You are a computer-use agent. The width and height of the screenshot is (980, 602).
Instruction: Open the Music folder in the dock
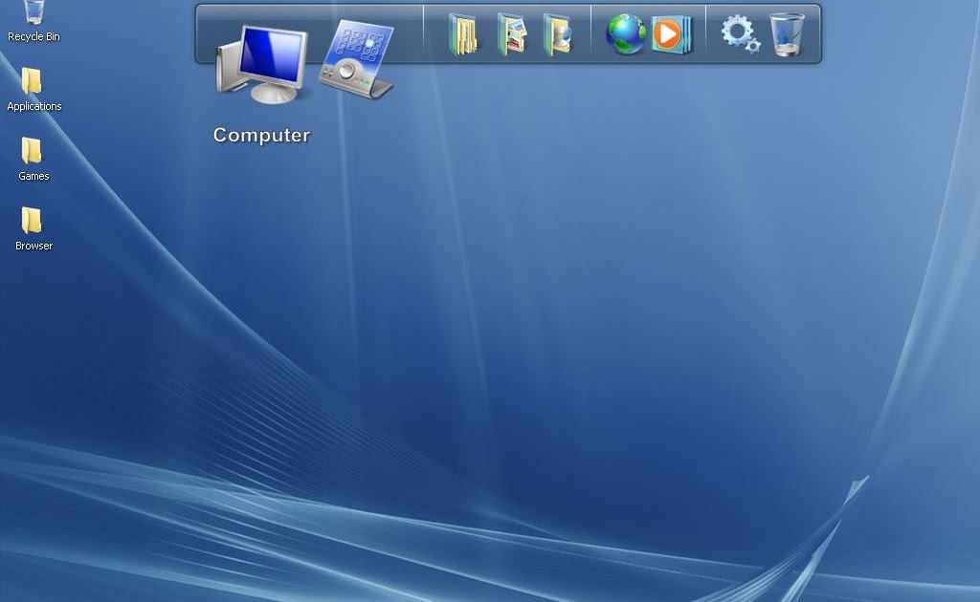tap(558, 35)
